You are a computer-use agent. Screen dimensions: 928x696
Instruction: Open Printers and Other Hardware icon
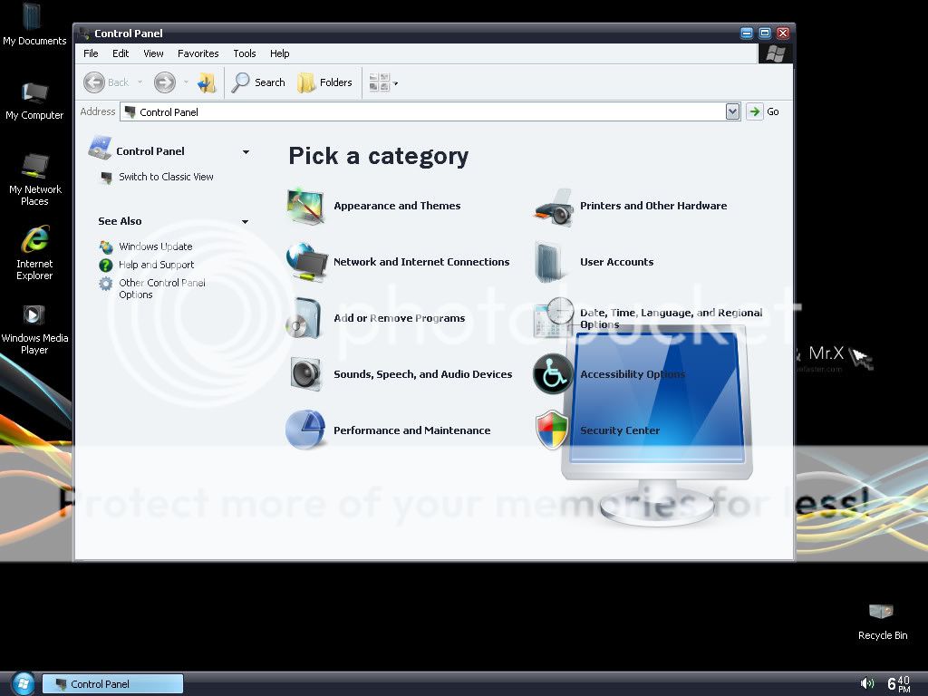[x=554, y=208]
